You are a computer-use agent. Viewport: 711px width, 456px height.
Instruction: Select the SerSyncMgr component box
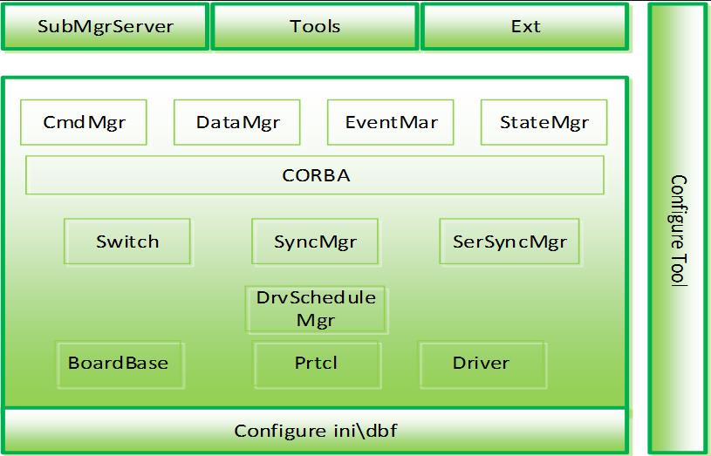(509, 242)
